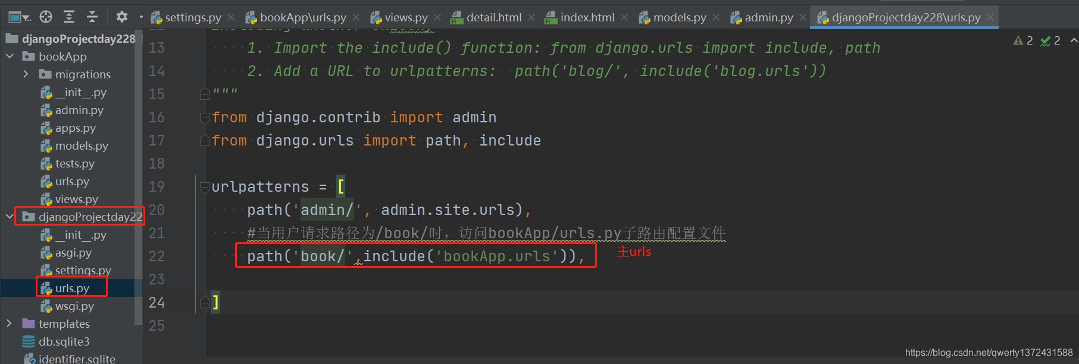The image size is (1079, 364).
Task: Open apps.py in the project tree
Action: [x=76, y=128]
